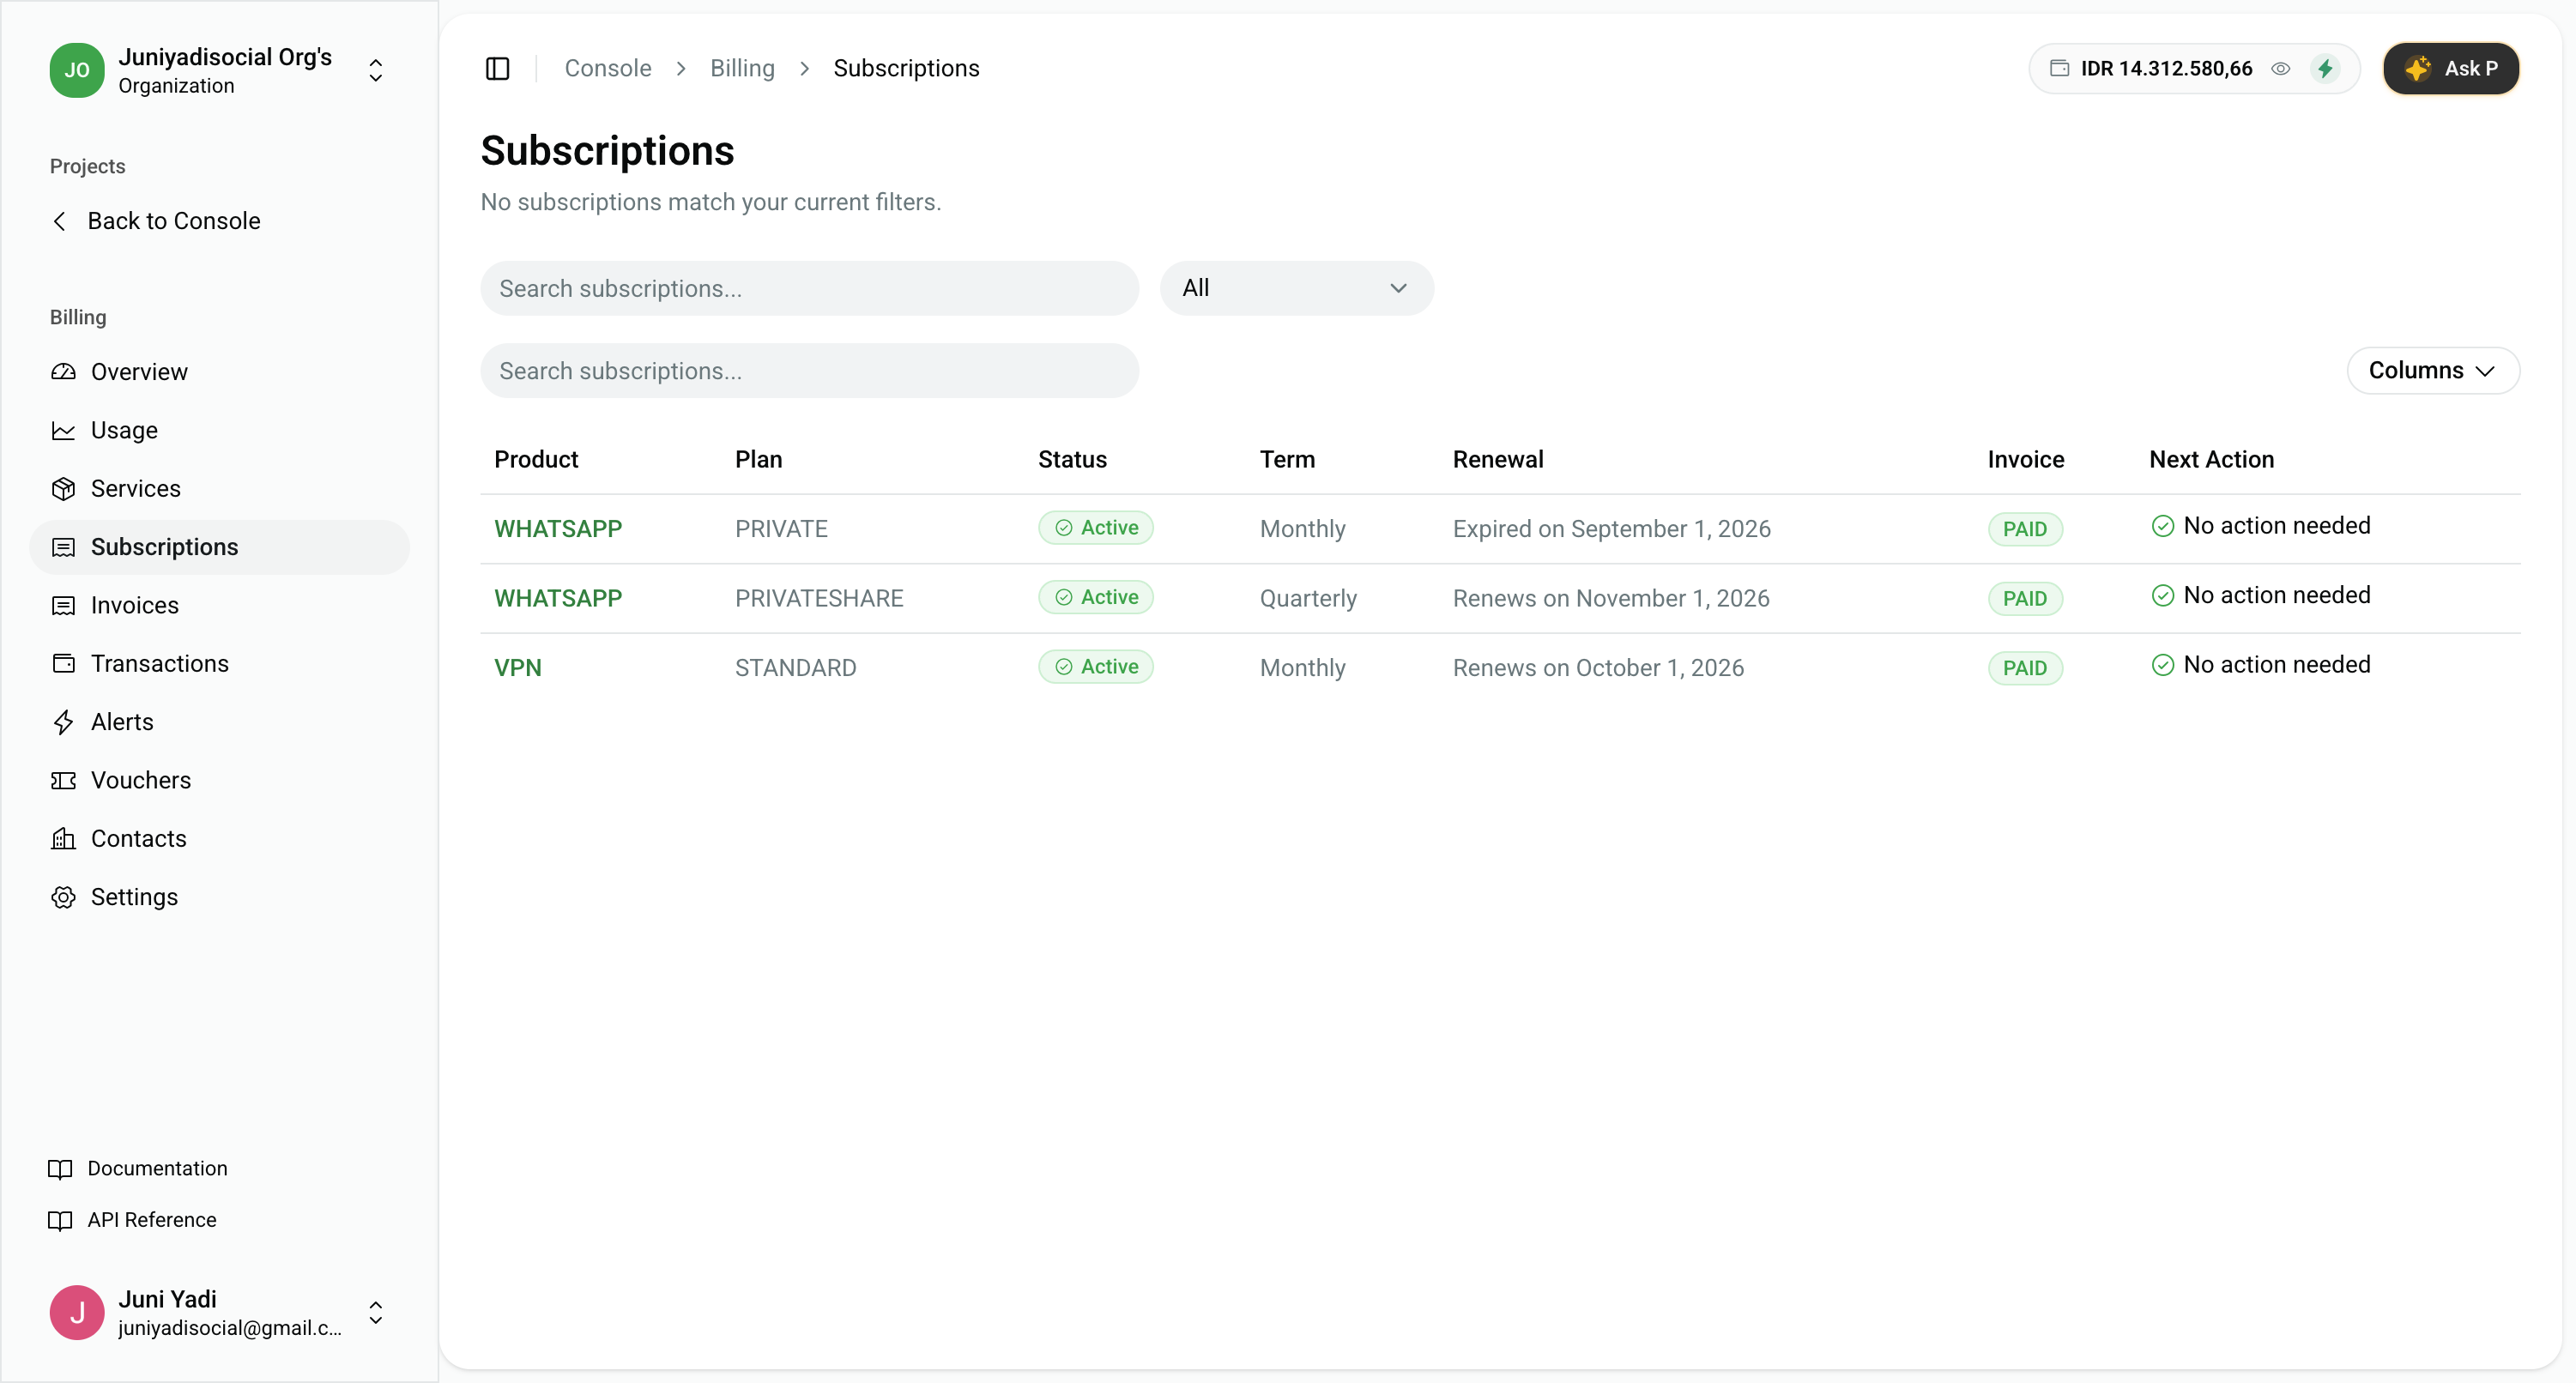The width and height of the screenshot is (2576, 1383).
Task: Open the Columns dropdown
Action: pos(2432,371)
